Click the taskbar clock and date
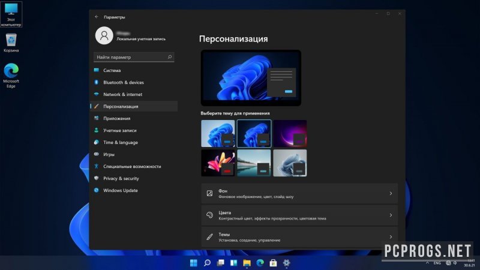This screenshot has height=270, width=480. 469,263
